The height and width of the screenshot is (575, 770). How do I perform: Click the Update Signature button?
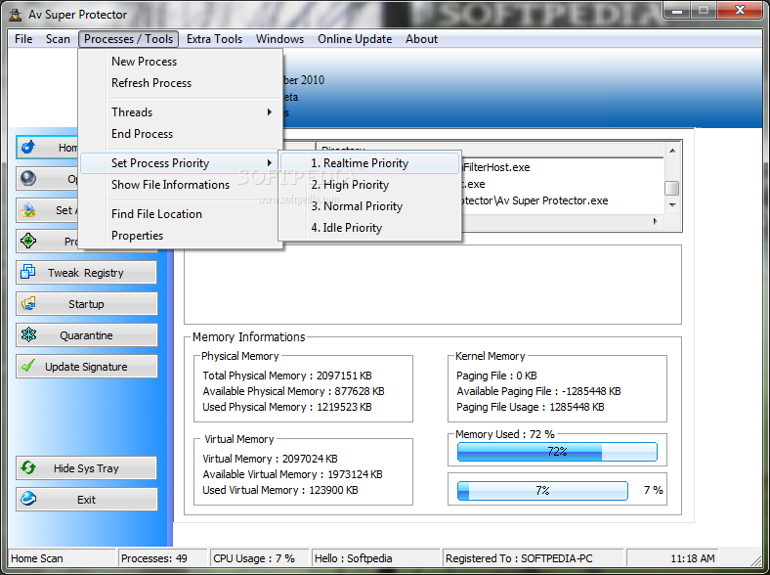pos(86,366)
